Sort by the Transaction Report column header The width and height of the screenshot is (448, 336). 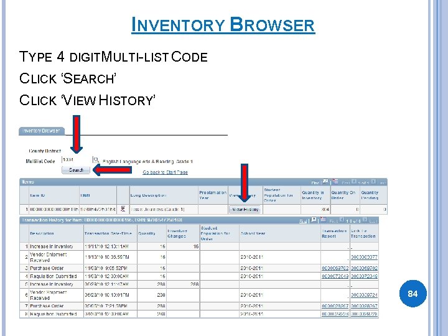point(334,233)
